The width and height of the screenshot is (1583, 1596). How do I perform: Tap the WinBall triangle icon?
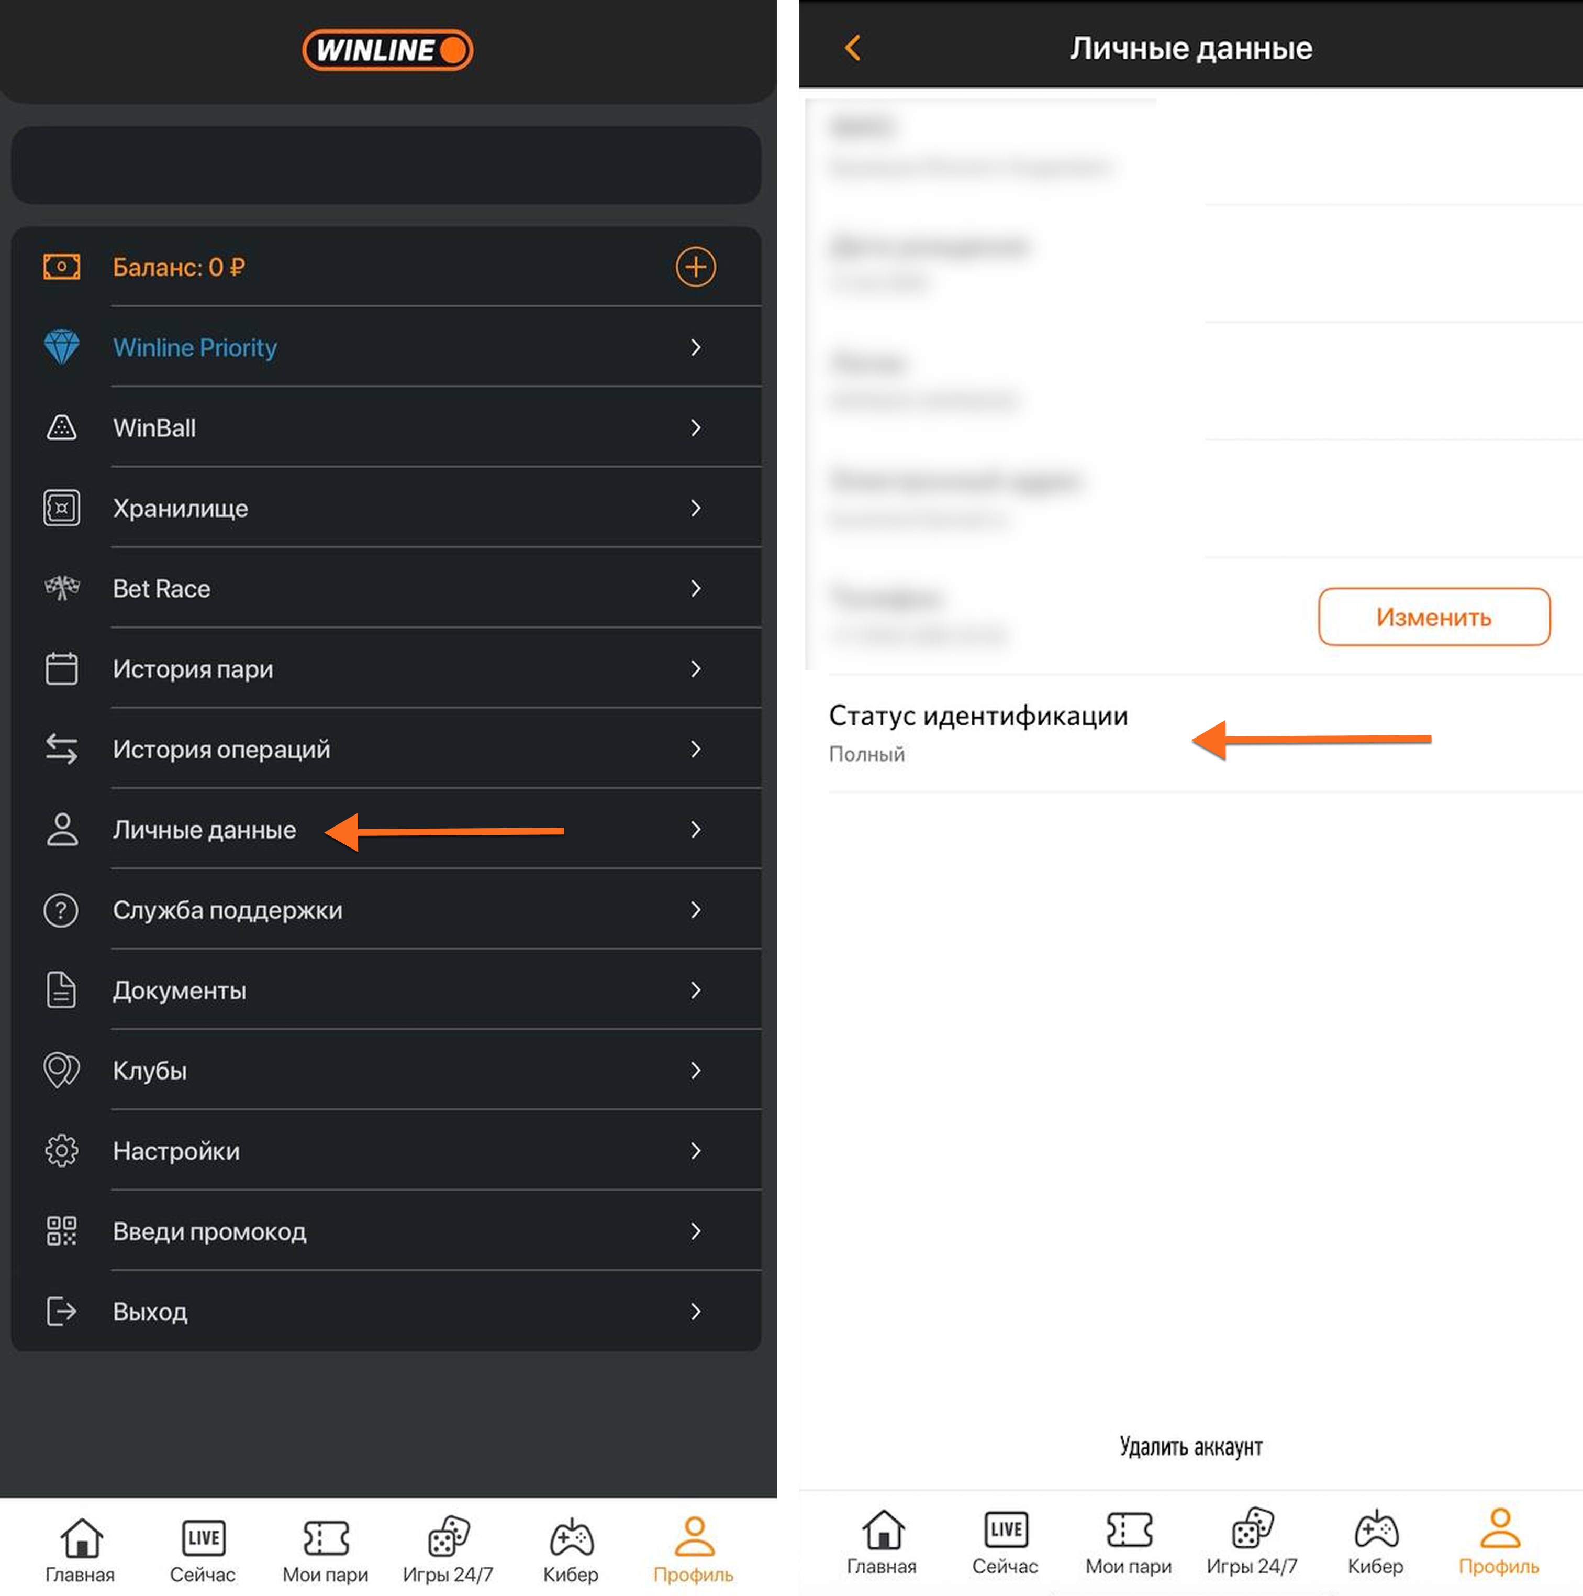pyautogui.click(x=62, y=427)
